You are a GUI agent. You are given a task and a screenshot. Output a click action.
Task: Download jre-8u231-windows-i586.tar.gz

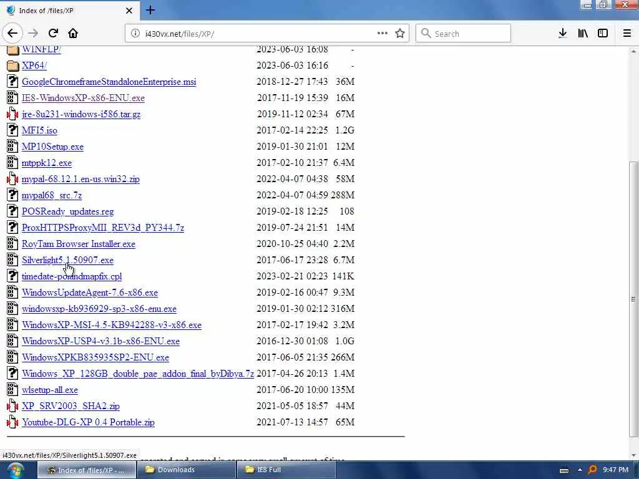81,114
